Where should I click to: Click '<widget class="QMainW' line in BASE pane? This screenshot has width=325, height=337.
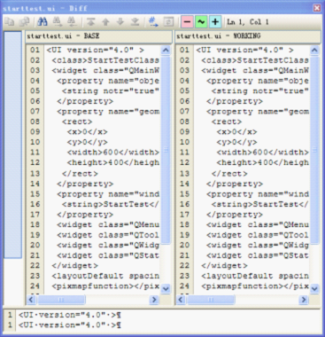coord(105,71)
